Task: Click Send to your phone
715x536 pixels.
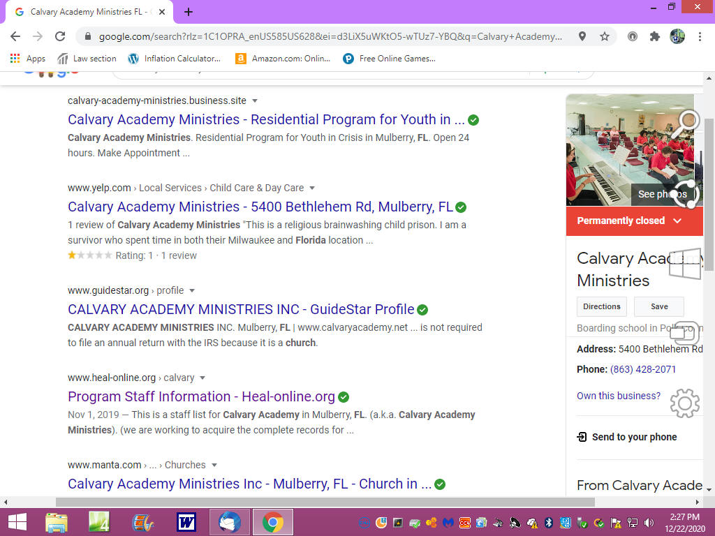Action: [x=634, y=437]
